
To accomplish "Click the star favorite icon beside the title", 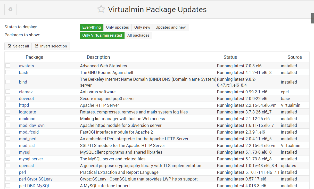I will 101,9.
